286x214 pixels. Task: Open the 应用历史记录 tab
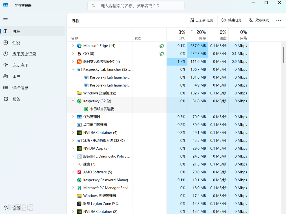(33, 54)
